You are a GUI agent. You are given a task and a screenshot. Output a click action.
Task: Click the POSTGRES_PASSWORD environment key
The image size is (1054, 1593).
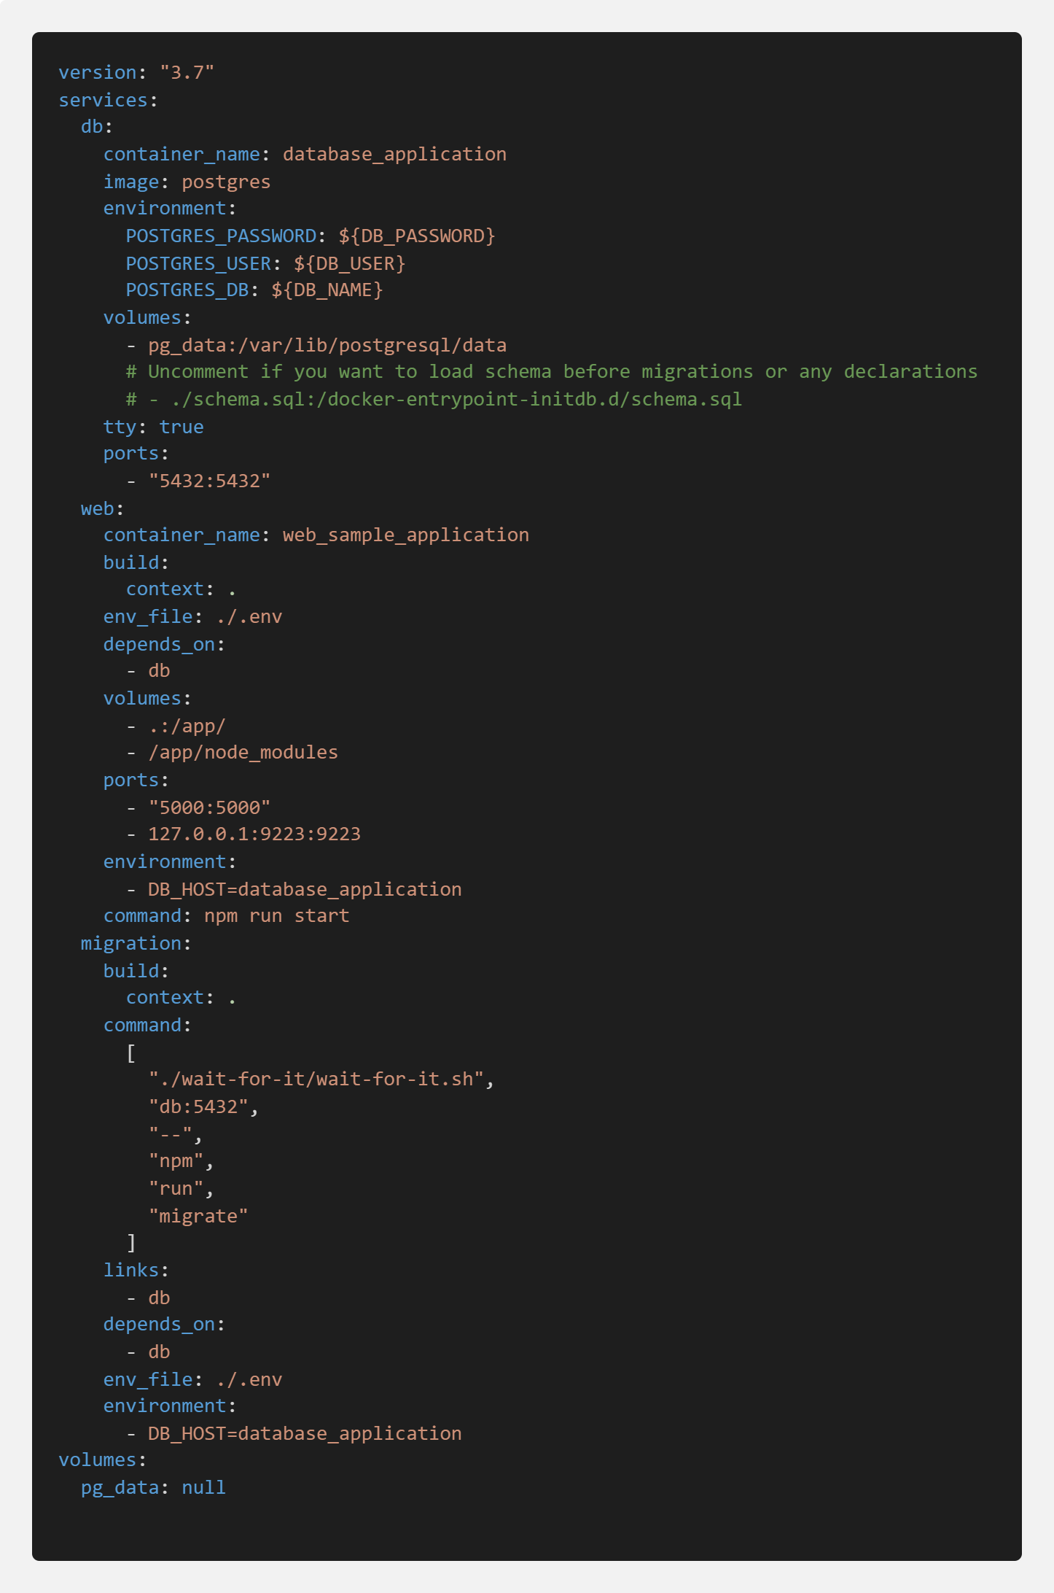tap(221, 236)
